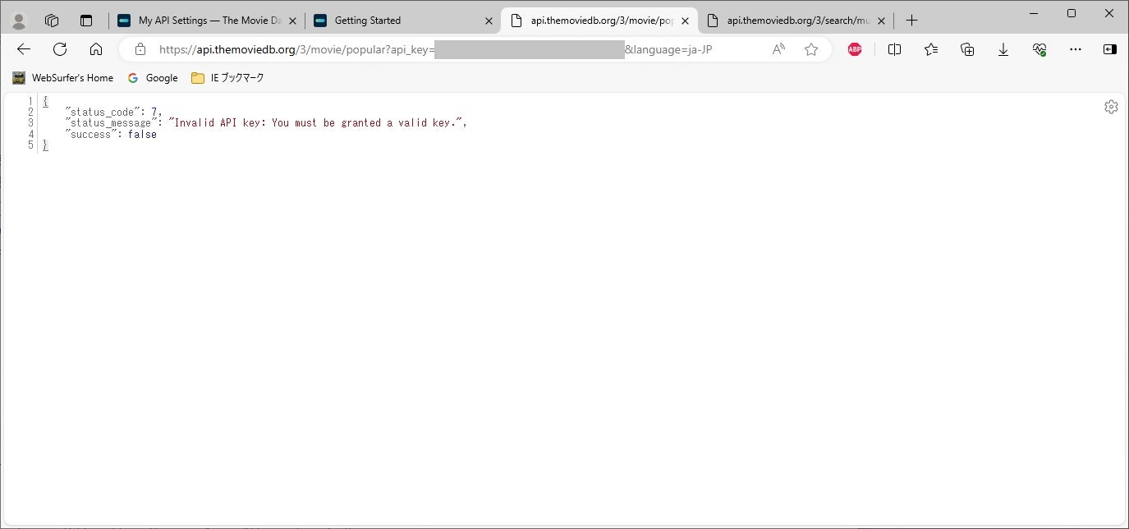Open the browser profile icon

tap(18, 21)
